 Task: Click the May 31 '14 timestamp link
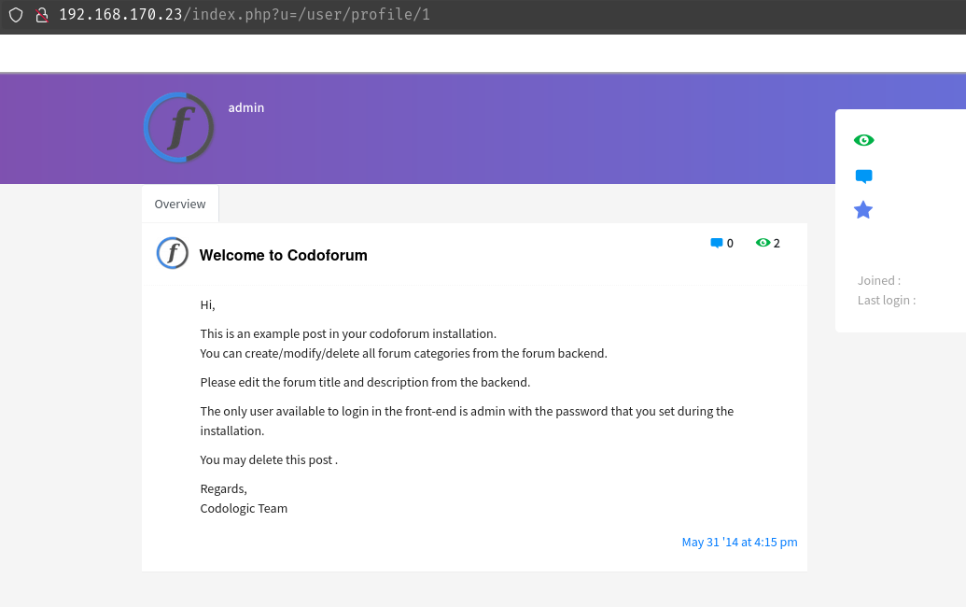739,542
